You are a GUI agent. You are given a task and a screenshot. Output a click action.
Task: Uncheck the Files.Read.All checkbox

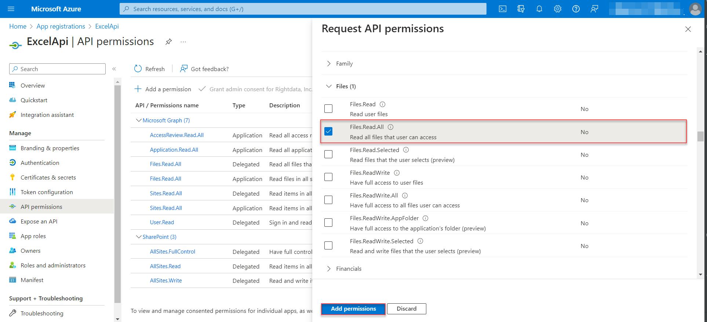click(x=328, y=132)
